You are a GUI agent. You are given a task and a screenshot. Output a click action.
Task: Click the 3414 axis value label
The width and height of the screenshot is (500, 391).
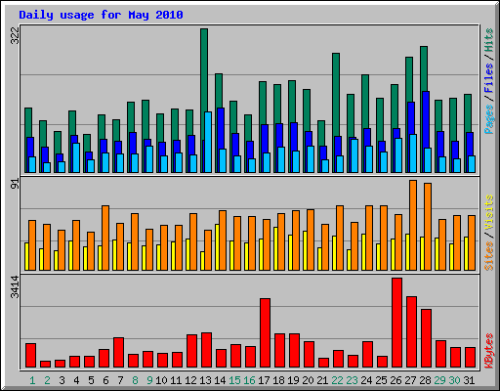(x=16, y=287)
